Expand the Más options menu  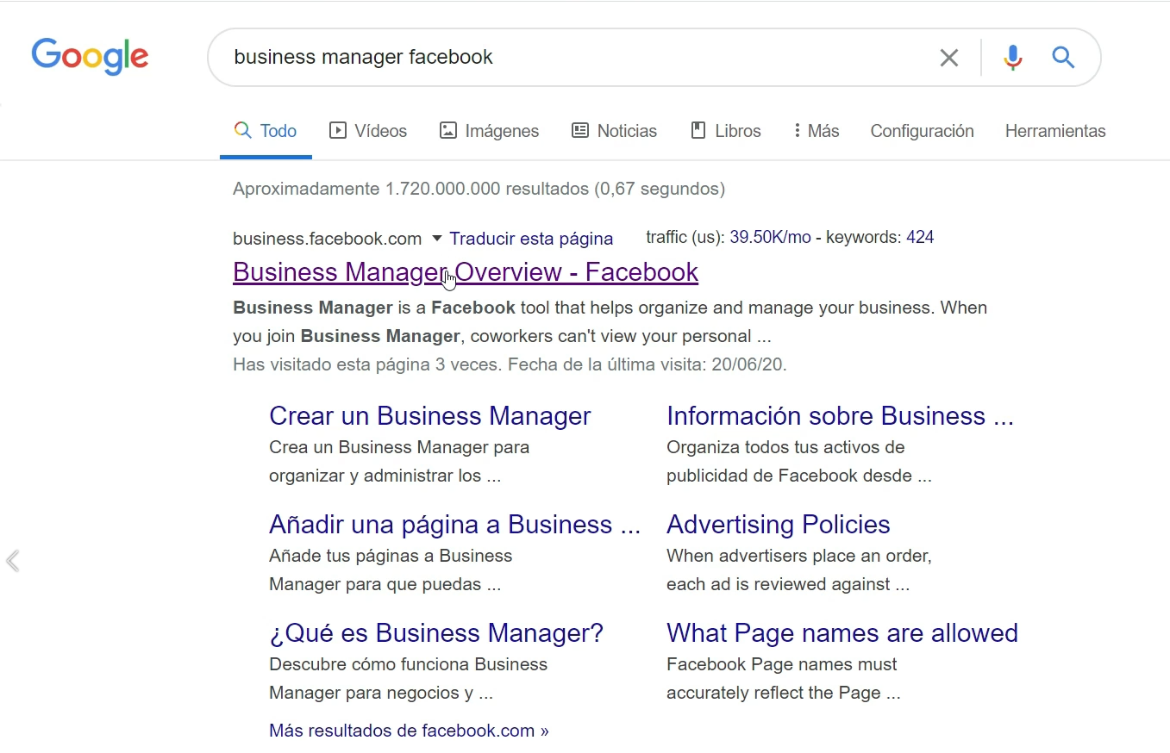[x=816, y=131]
